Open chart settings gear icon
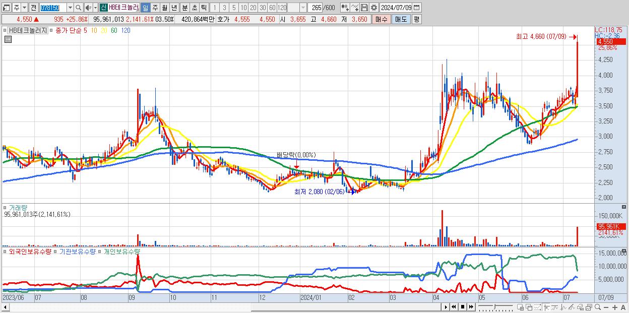This screenshot has width=629, height=313. point(373,8)
